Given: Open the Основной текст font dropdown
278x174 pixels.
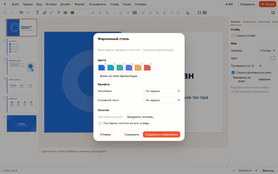Looking at the screenshot, I should pyautogui.click(x=162, y=100).
